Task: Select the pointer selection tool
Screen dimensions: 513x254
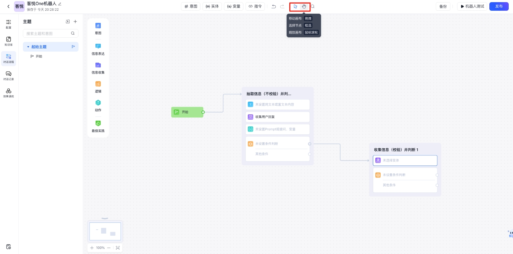Action: tap(295, 6)
